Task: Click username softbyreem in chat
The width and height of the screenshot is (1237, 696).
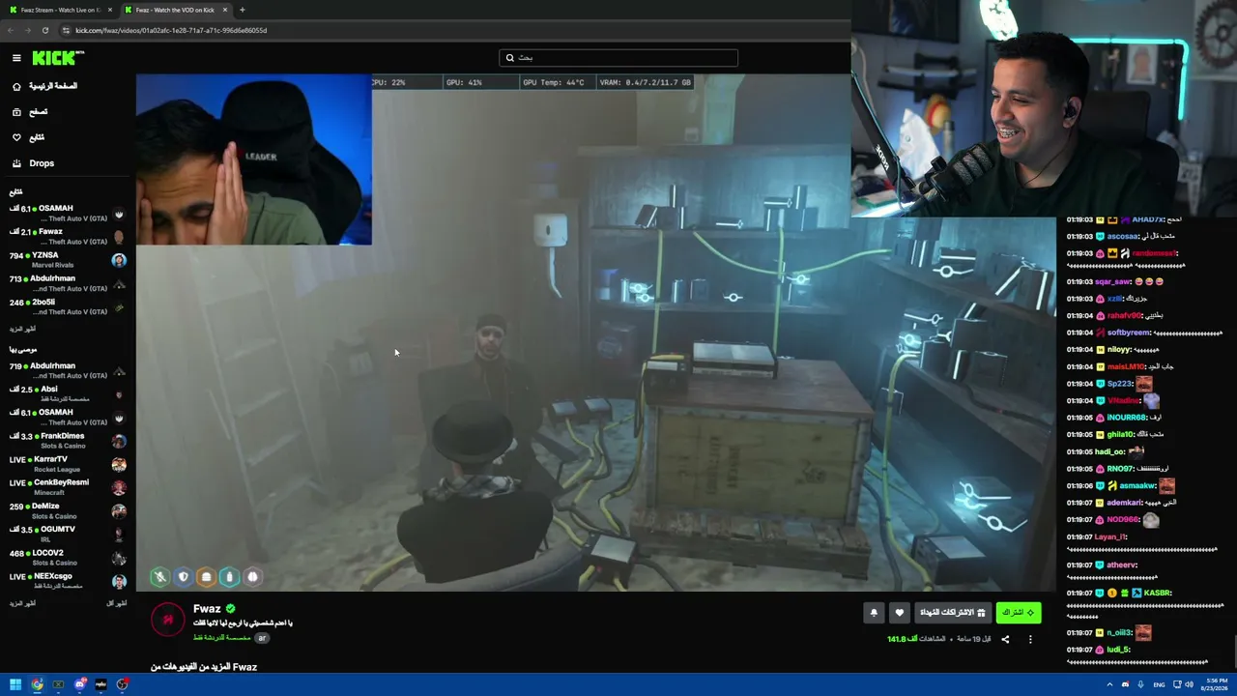Action: [1128, 333]
